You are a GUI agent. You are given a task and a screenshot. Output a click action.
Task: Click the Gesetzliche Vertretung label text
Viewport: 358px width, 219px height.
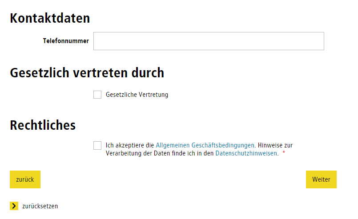point(137,95)
